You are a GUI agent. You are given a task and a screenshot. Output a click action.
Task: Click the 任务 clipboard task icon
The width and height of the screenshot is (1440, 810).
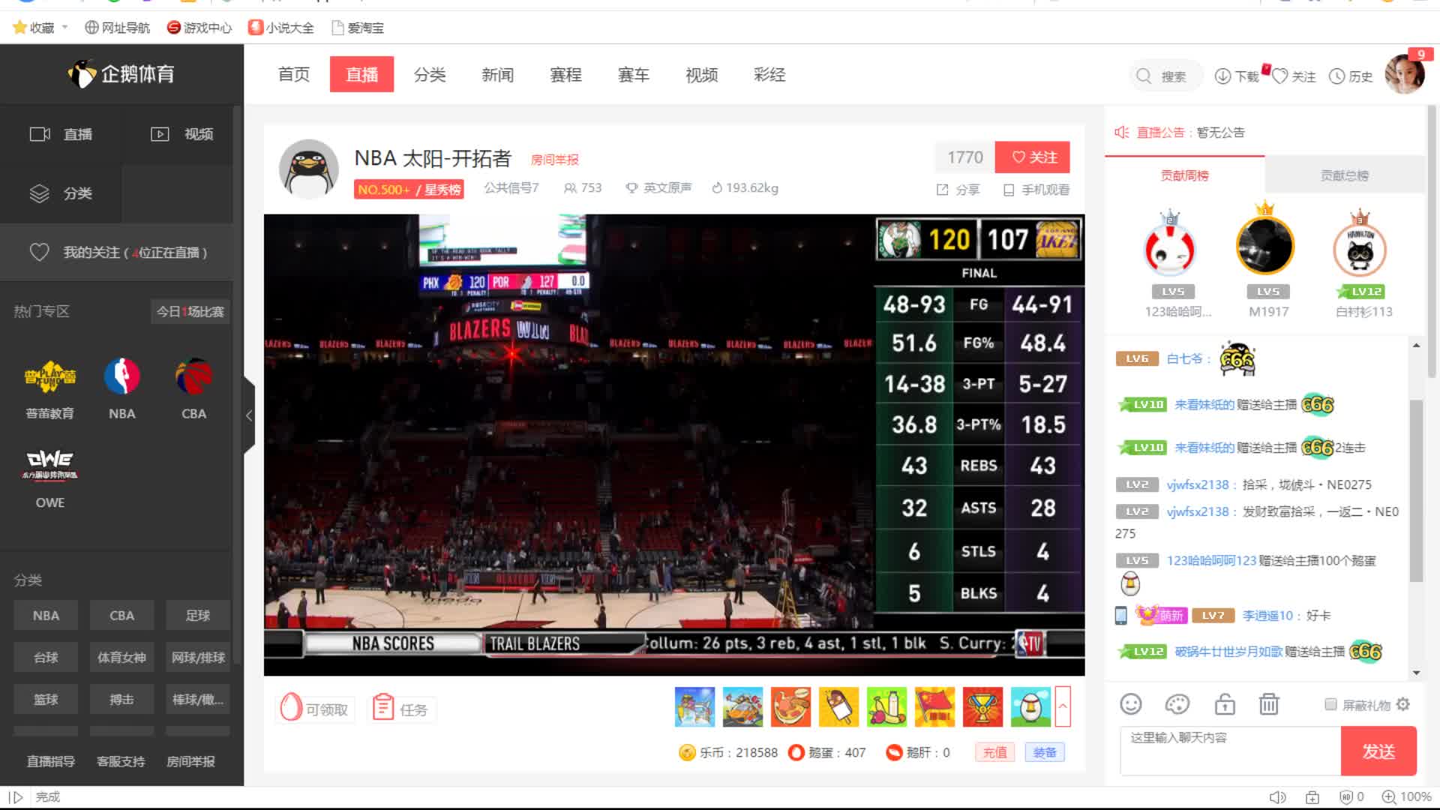tap(383, 707)
